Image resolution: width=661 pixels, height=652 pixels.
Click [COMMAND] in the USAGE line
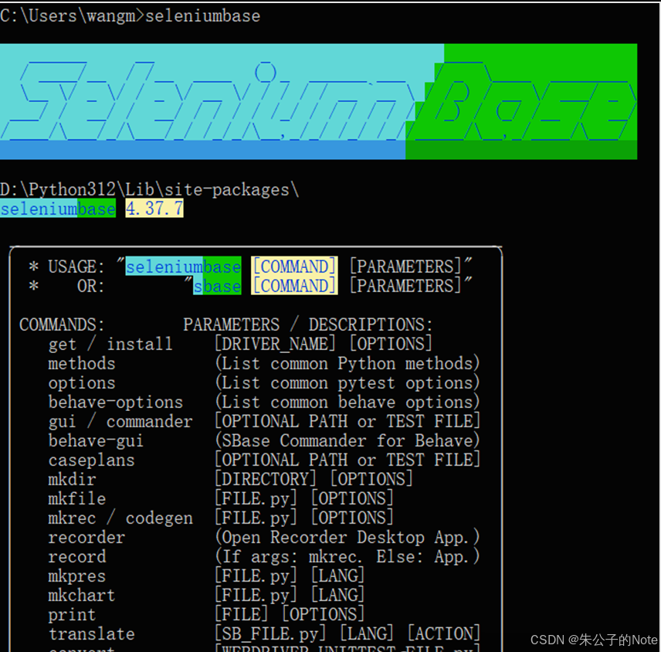coord(294,267)
